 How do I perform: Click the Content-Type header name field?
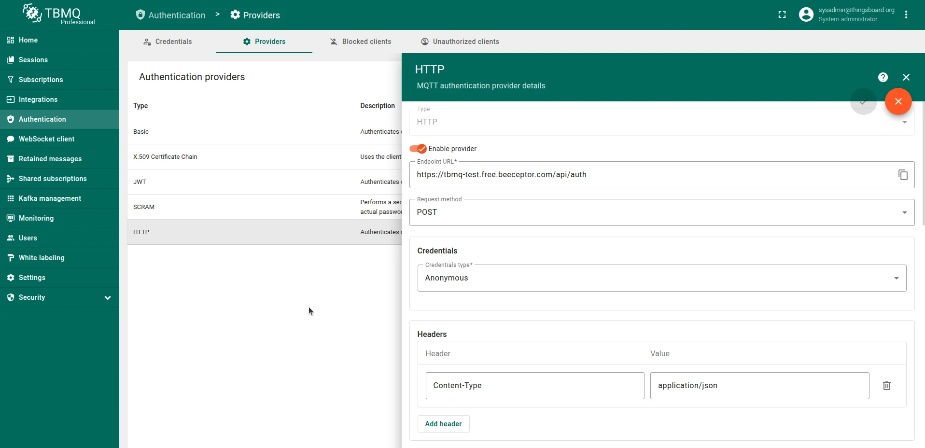coord(535,386)
